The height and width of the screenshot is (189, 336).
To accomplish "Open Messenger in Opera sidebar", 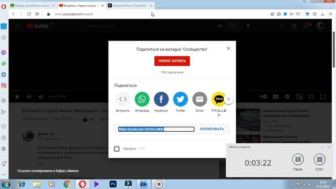I will [4, 52].
